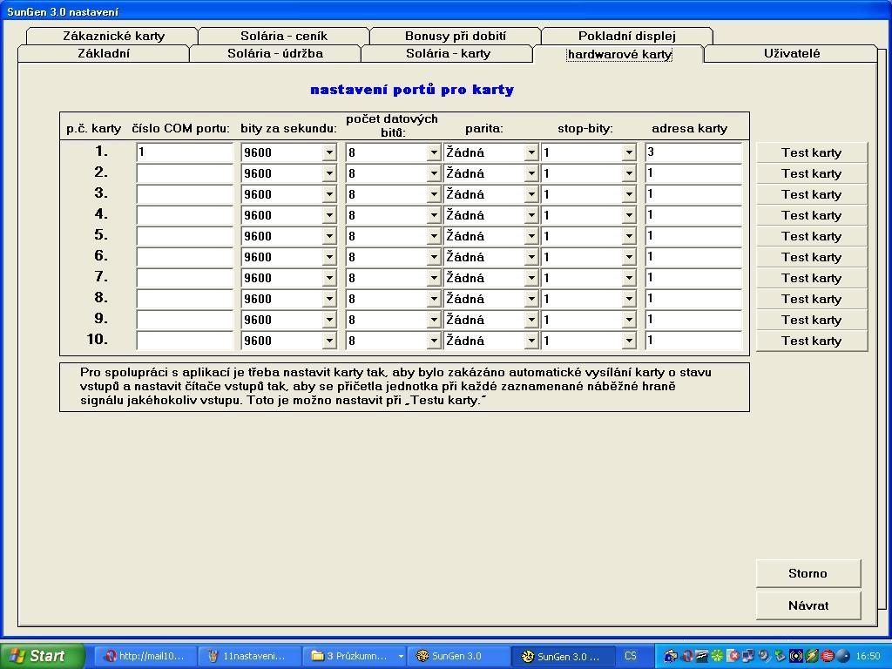Click COM port field for card 1

pos(185,152)
